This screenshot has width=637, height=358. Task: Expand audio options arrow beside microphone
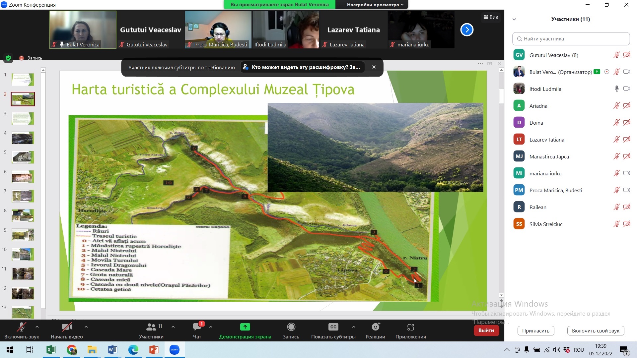pyautogui.click(x=37, y=327)
